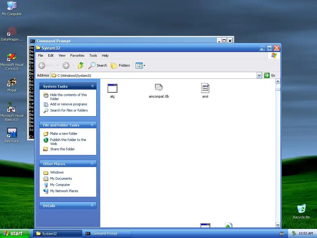Toggle the Folders pane button
Image resolution: width=317 pixels, height=238 pixels.
pos(120,65)
